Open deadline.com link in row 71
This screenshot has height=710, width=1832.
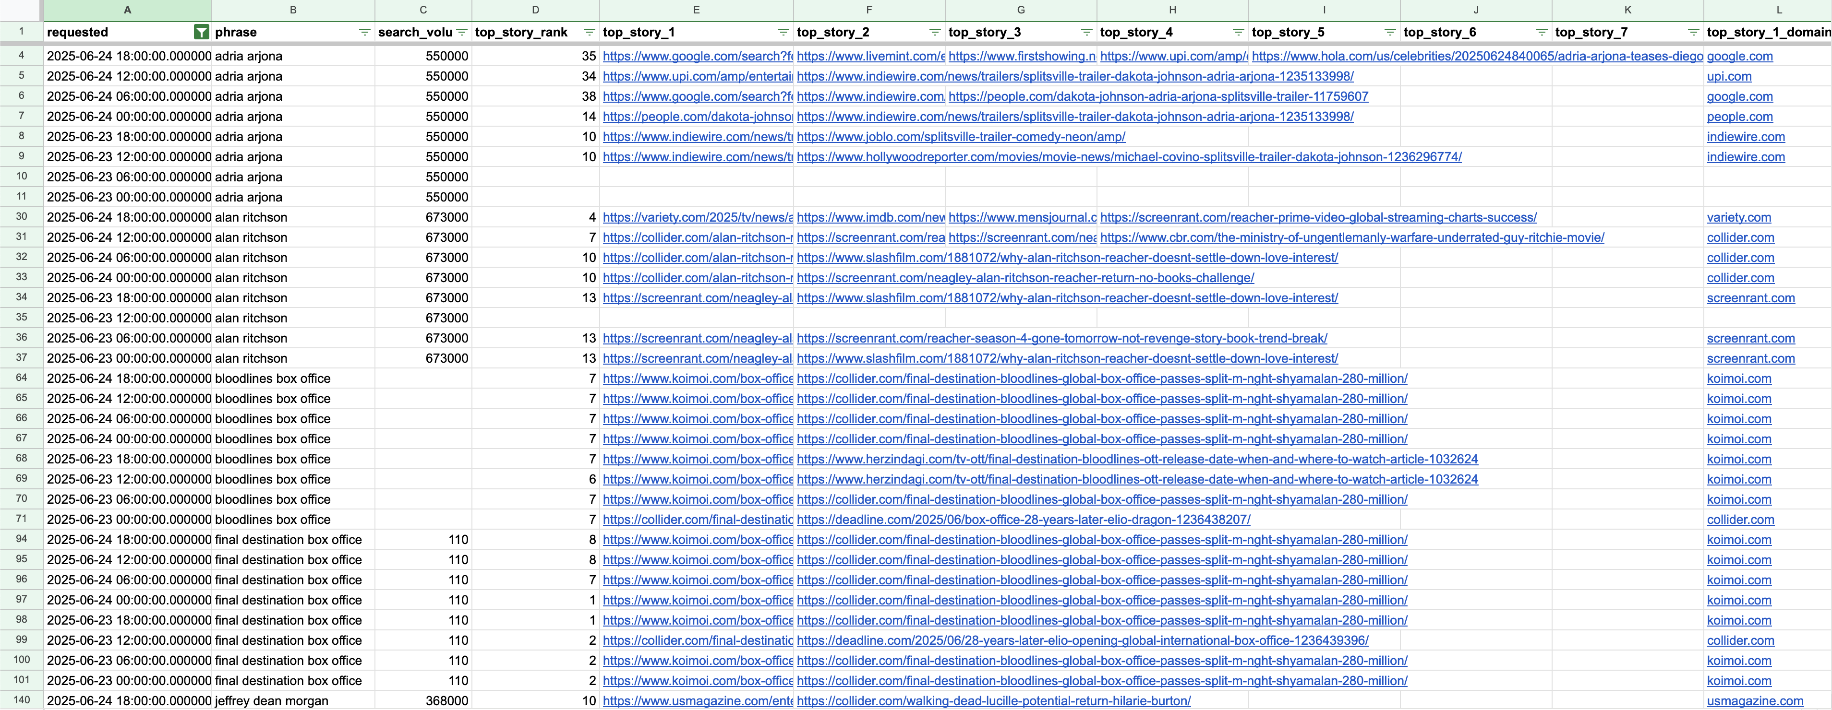point(1024,520)
